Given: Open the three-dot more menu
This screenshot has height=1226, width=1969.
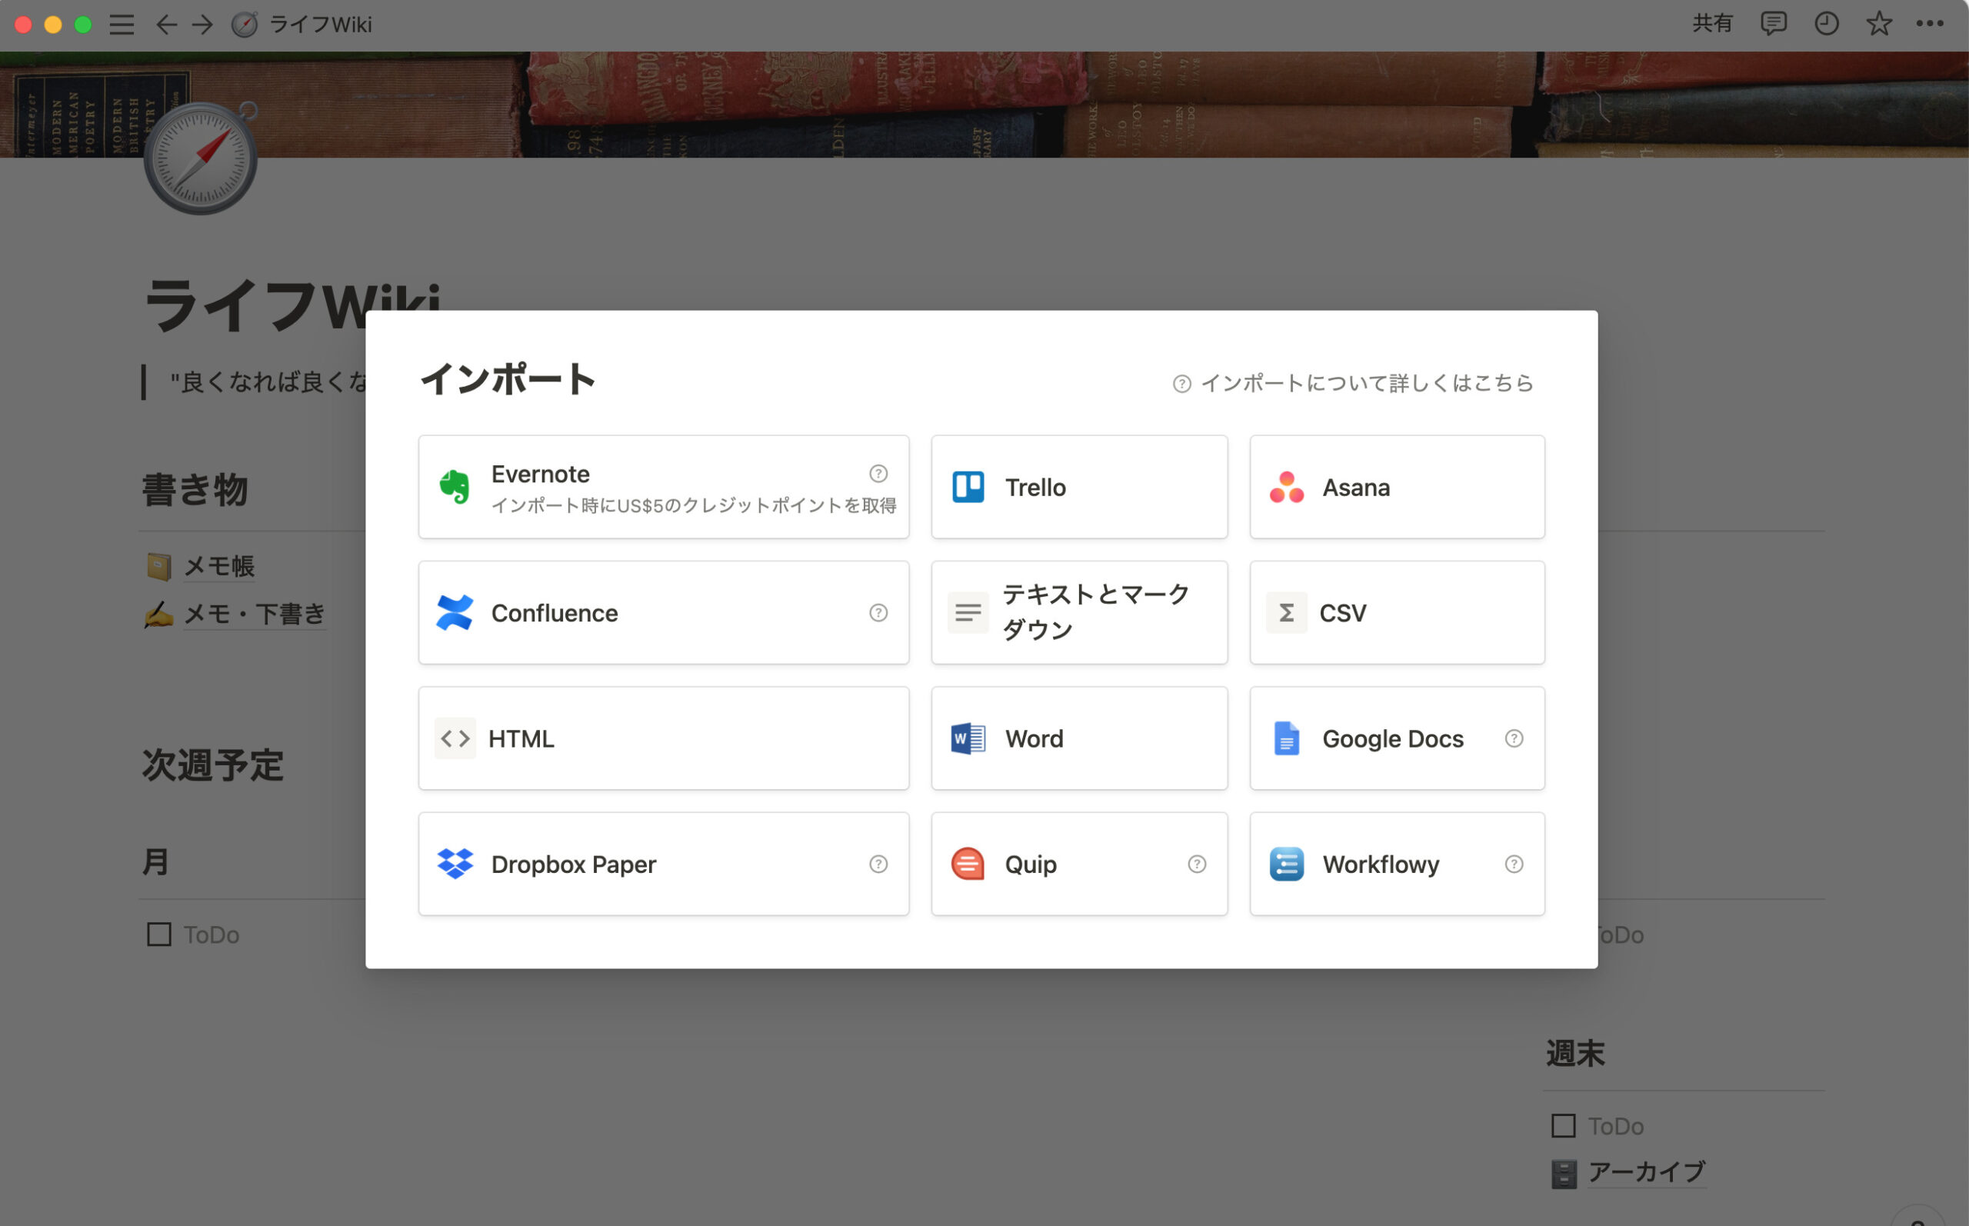Looking at the screenshot, I should point(1929,24).
